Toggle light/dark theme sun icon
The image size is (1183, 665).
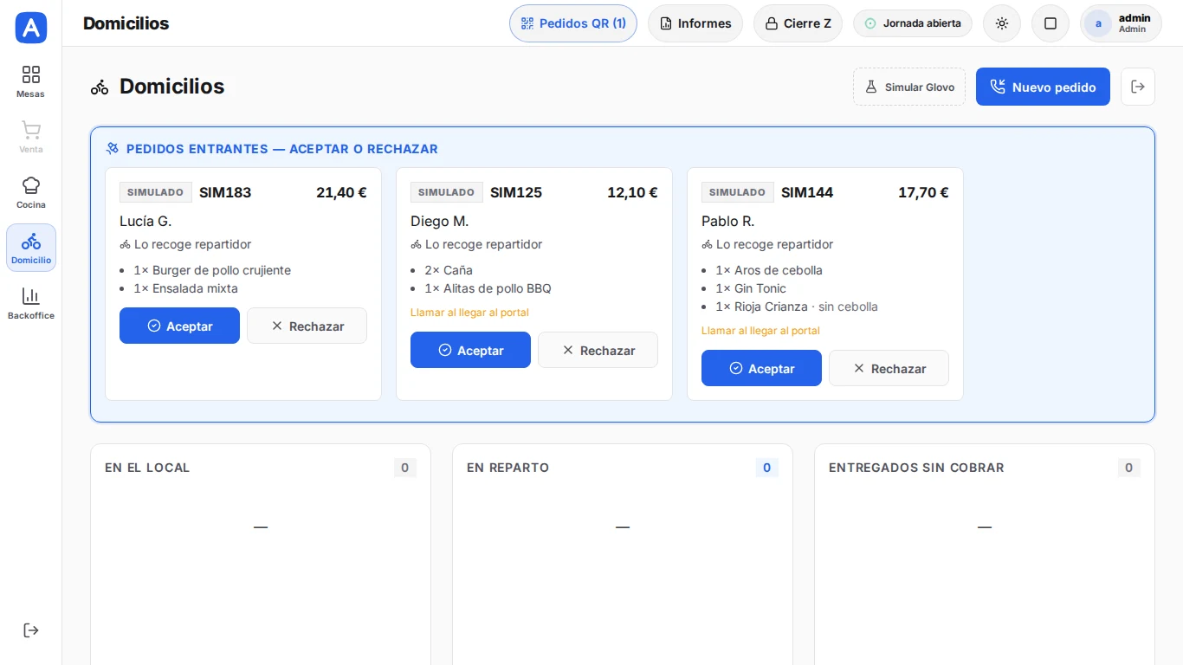(x=1002, y=23)
